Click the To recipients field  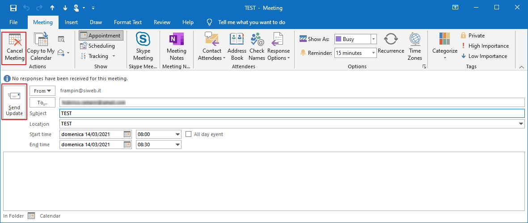pyautogui.click(x=292, y=102)
